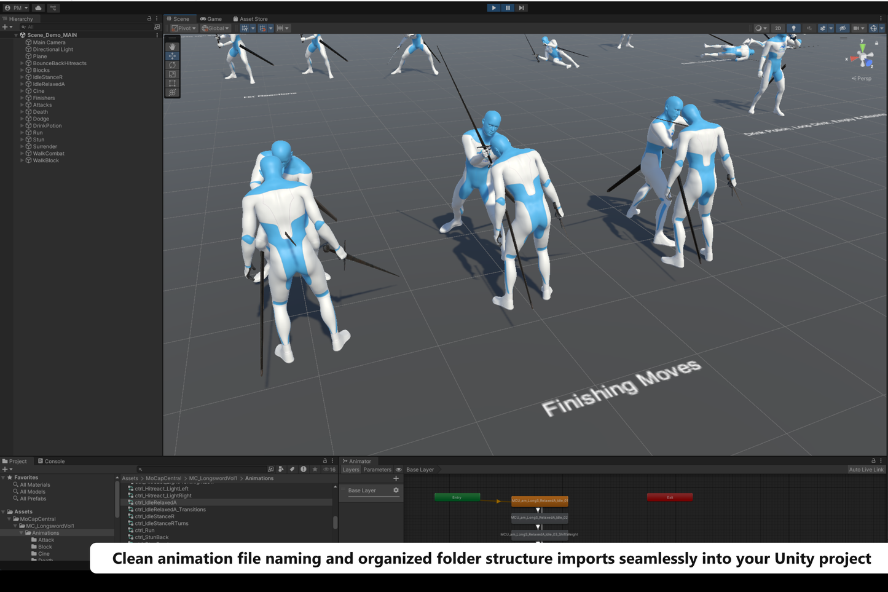Image resolution: width=888 pixels, height=592 pixels.
Task: Activate the Hand pan tool
Action: click(x=172, y=47)
